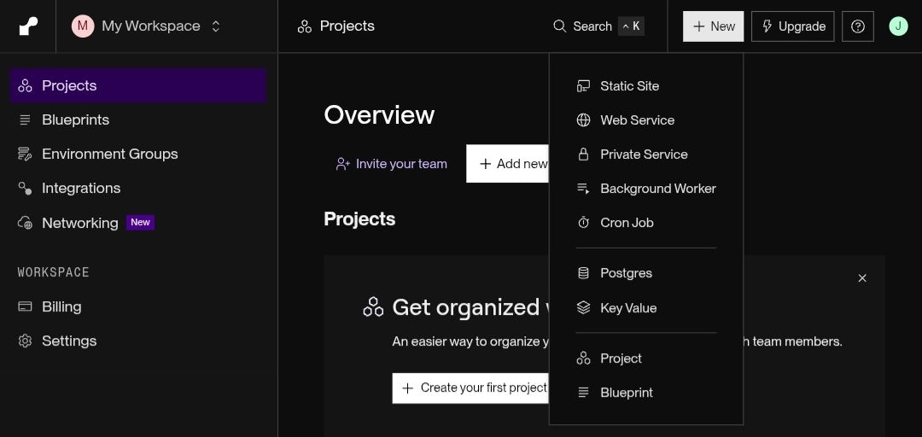Select Background Worker from the menu

click(x=657, y=189)
